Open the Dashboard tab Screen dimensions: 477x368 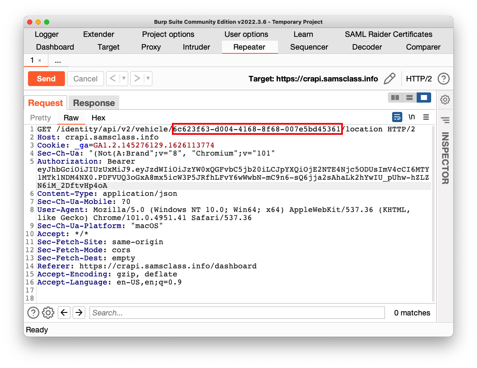(x=55, y=47)
